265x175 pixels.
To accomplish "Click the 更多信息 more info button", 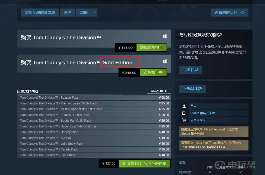I will 191,70.
